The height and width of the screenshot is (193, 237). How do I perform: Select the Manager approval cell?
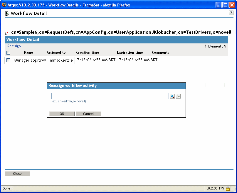click(30, 60)
